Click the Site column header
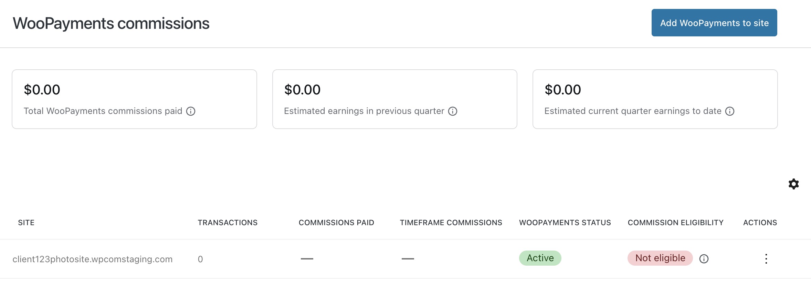 26,223
